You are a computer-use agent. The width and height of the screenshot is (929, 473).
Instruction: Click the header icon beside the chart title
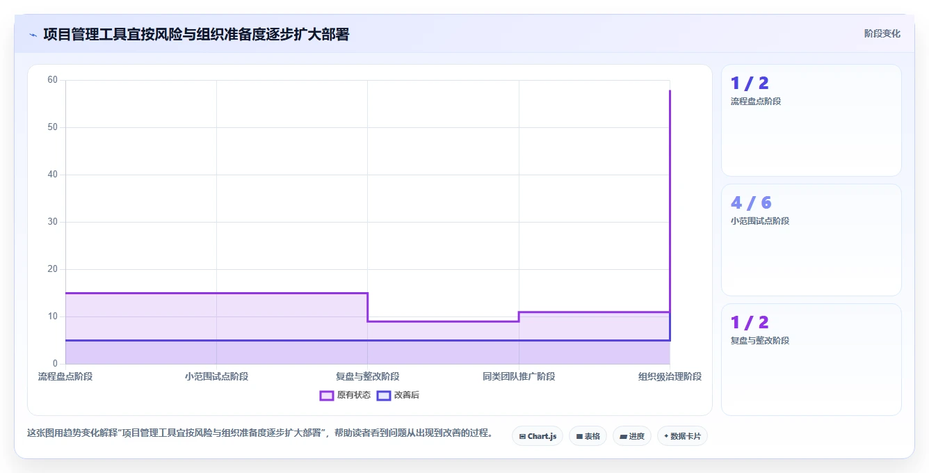(x=33, y=35)
